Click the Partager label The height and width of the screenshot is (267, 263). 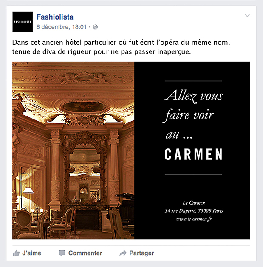141,253
